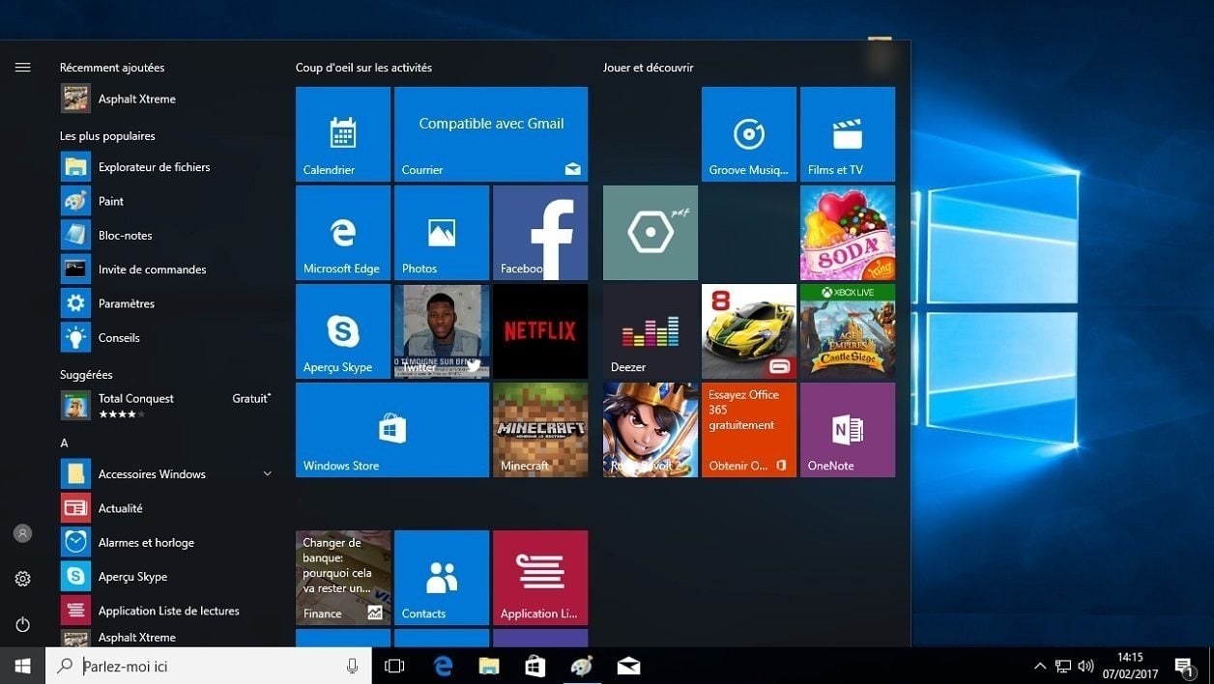Launch the Asphalt 8 racing car tile

pyautogui.click(x=749, y=331)
